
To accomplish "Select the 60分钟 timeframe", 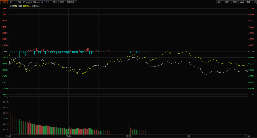I will pyautogui.click(x=40, y=2).
